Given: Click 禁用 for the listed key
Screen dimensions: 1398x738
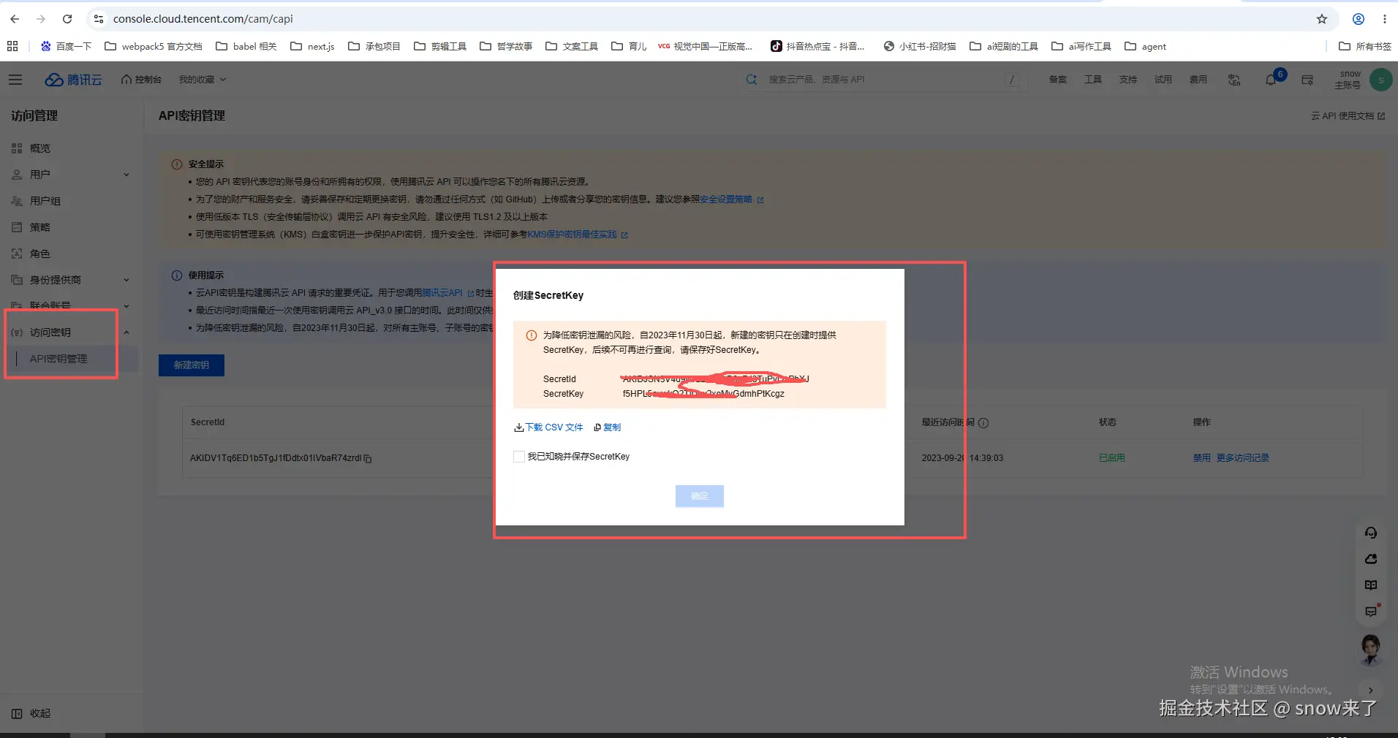Looking at the screenshot, I should coord(1201,458).
